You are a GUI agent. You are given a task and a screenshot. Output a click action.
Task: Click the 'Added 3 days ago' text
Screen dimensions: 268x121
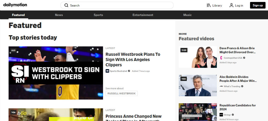pyautogui.click(x=228, y=63)
